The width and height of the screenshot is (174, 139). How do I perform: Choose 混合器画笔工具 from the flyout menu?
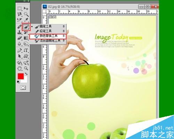[x=48, y=41]
